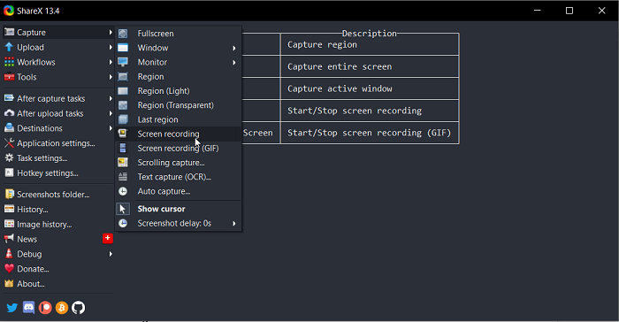Expand the Workflows menu arrow
Screen dimensions: 619x322
pyautogui.click(x=111, y=62)
